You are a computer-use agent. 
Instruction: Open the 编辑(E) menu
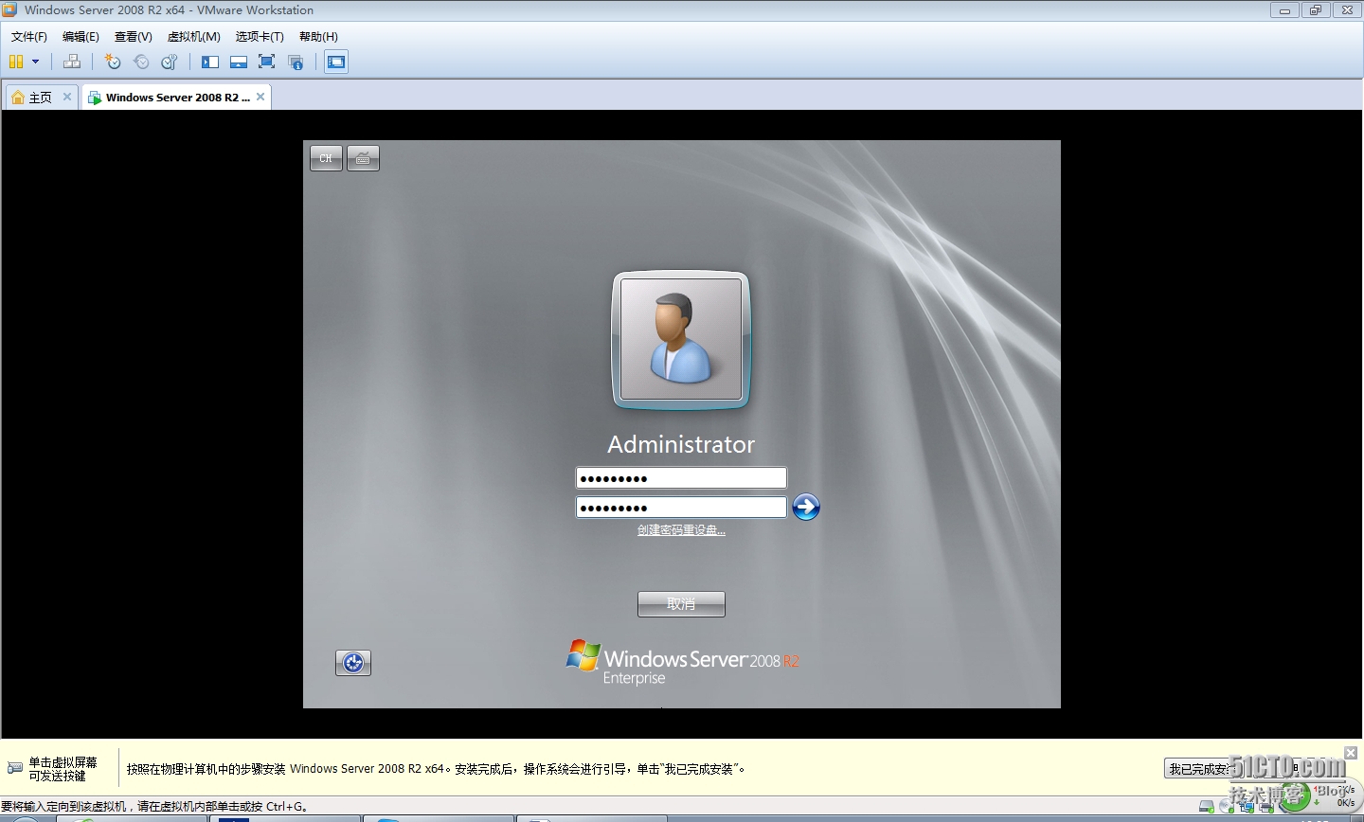click(81, 36)
